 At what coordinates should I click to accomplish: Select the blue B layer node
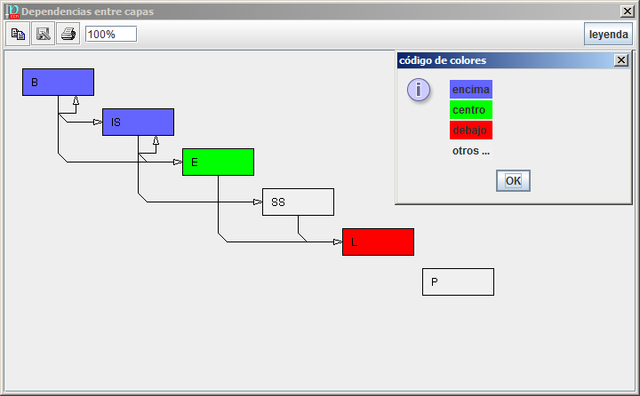(x=58, y=83)
